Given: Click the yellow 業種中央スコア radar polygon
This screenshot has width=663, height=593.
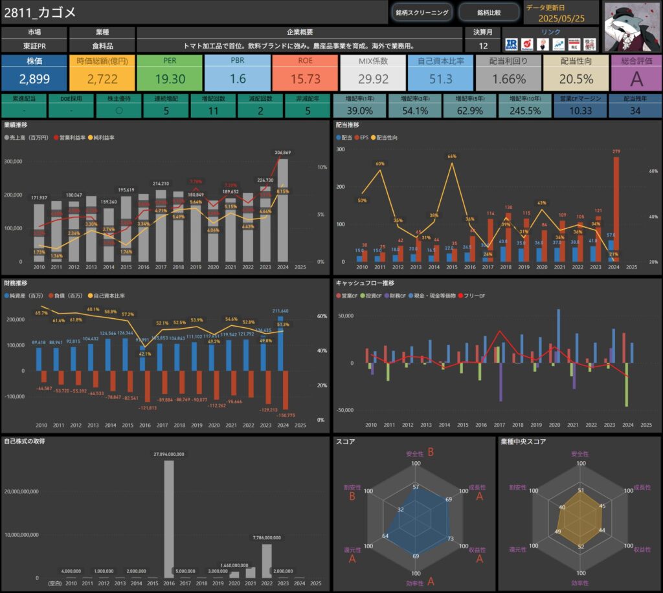Looking at the screenshot, I should tap(579, 519).
